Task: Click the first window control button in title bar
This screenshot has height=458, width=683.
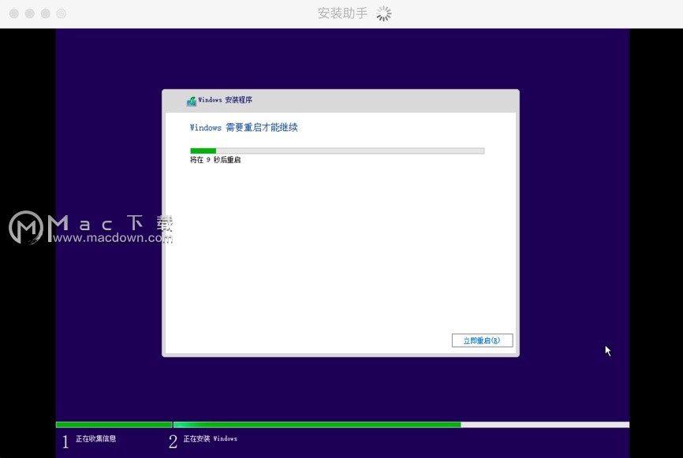Action: 14,13
